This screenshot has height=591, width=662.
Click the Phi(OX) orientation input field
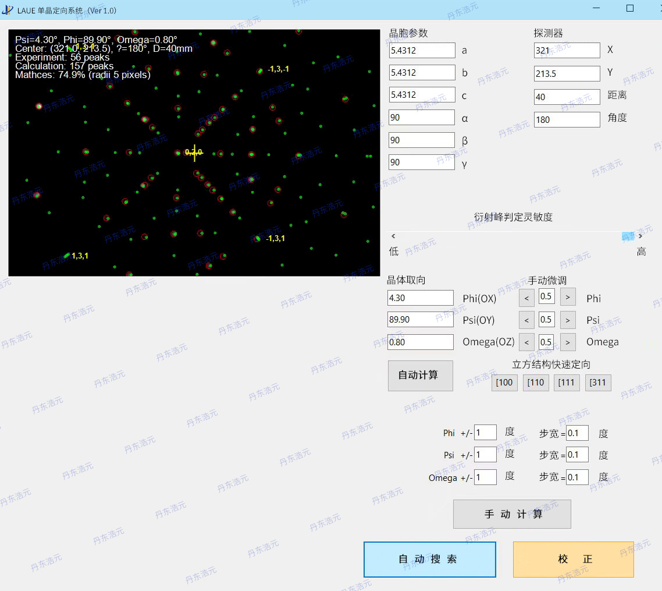tap(420, 298)
